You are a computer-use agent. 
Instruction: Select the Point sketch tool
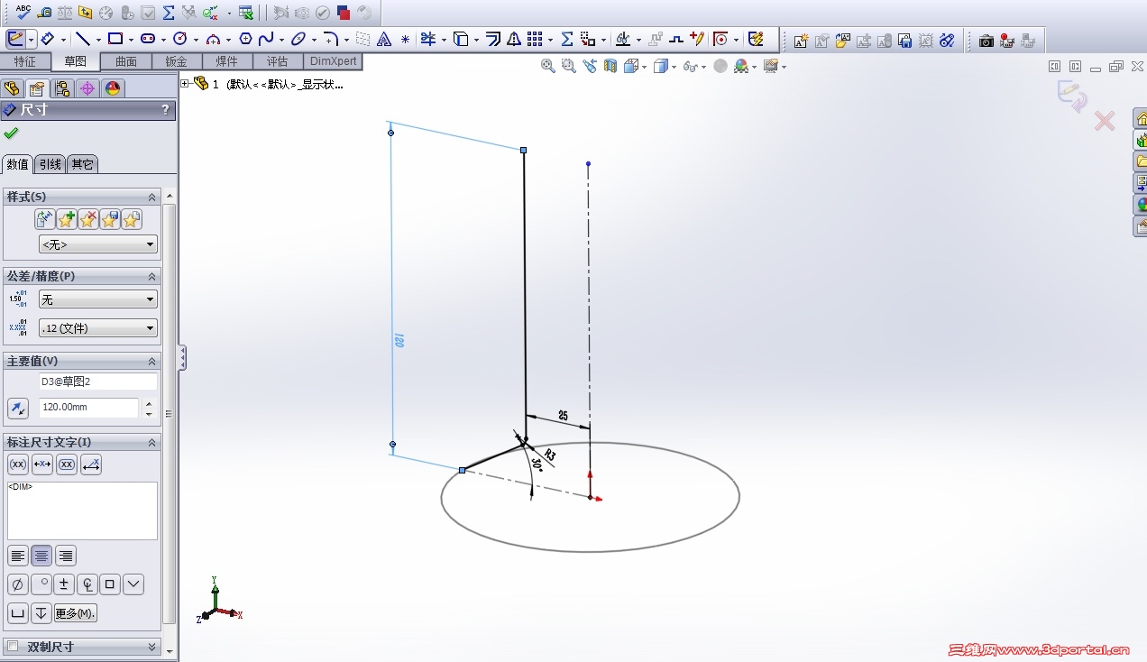click(x=405, y=39)
